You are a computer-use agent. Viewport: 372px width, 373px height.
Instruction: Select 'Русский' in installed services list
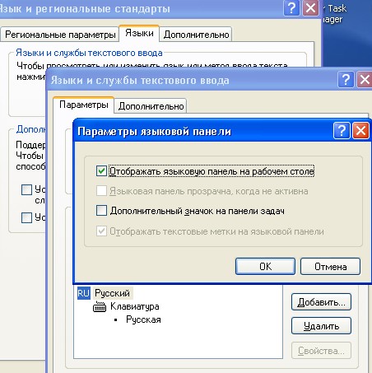click(112, 293)
